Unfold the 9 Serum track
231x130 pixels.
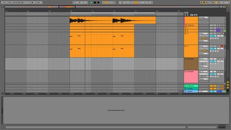click(x=186, y=25)
